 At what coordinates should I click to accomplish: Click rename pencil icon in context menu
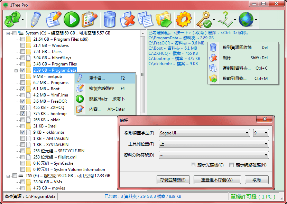[80, 78]
